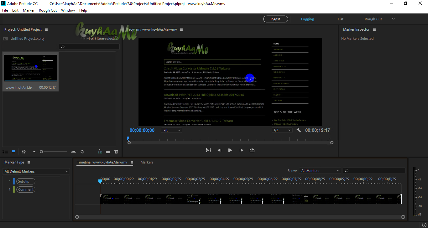Click the thumbnail size slider handle

[x=41, y=152]
